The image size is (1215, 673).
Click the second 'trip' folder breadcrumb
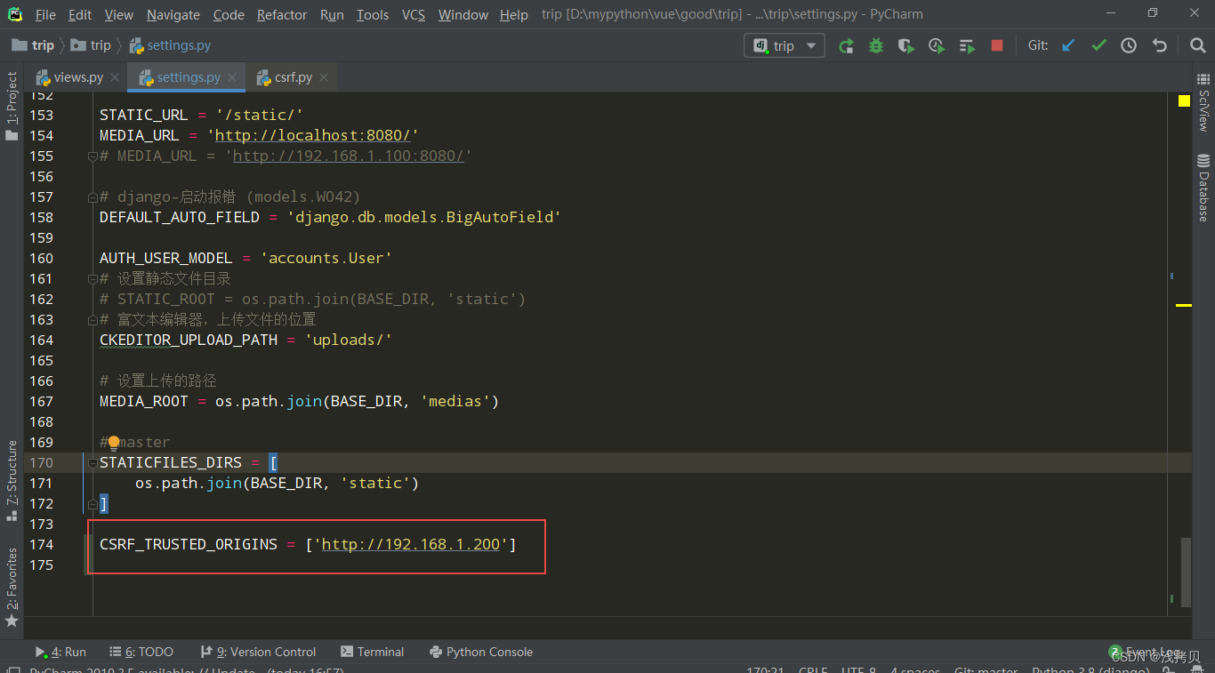coord(91,45)
